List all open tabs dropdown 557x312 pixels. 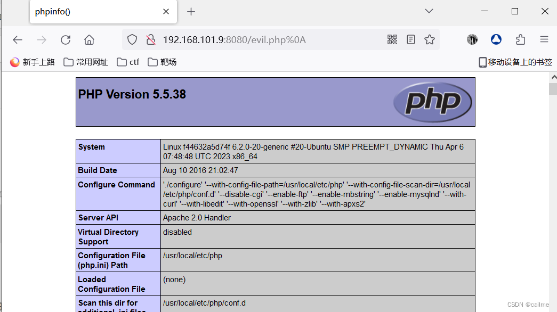point(429,11)
